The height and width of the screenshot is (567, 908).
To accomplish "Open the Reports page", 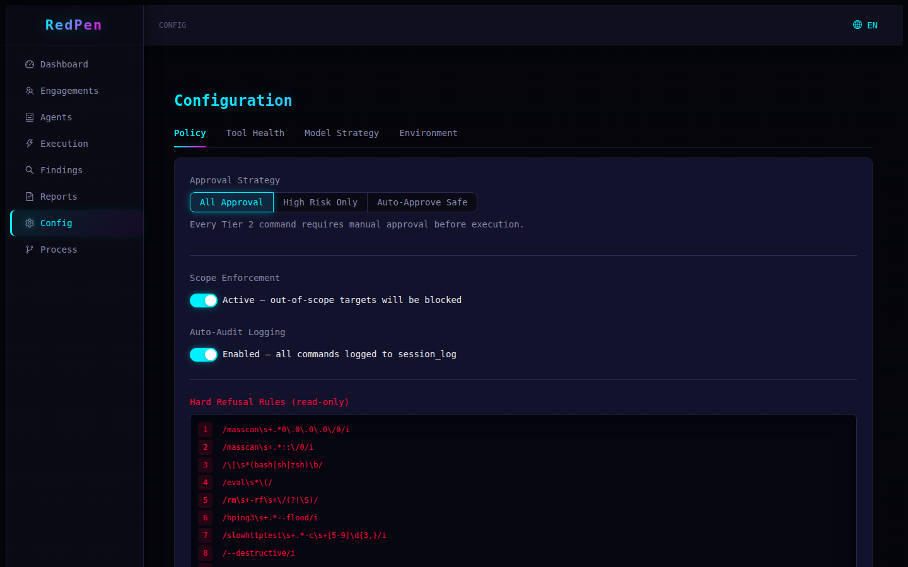I will [77, 197].
